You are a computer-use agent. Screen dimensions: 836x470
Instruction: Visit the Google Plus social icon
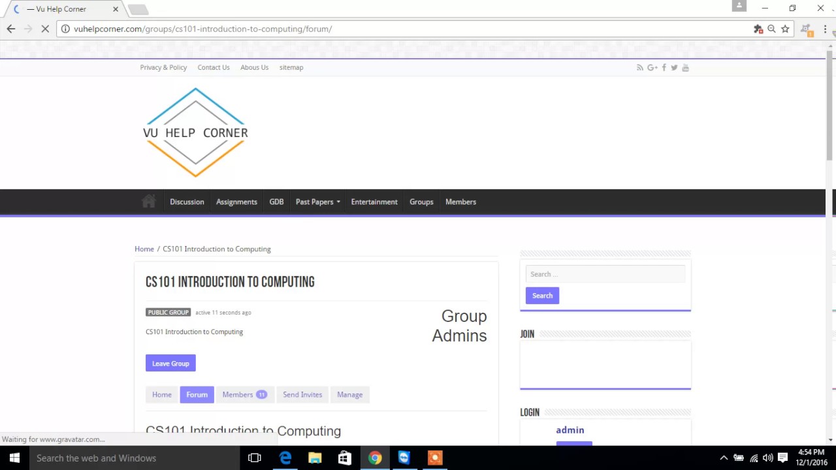tap(652, 67)
